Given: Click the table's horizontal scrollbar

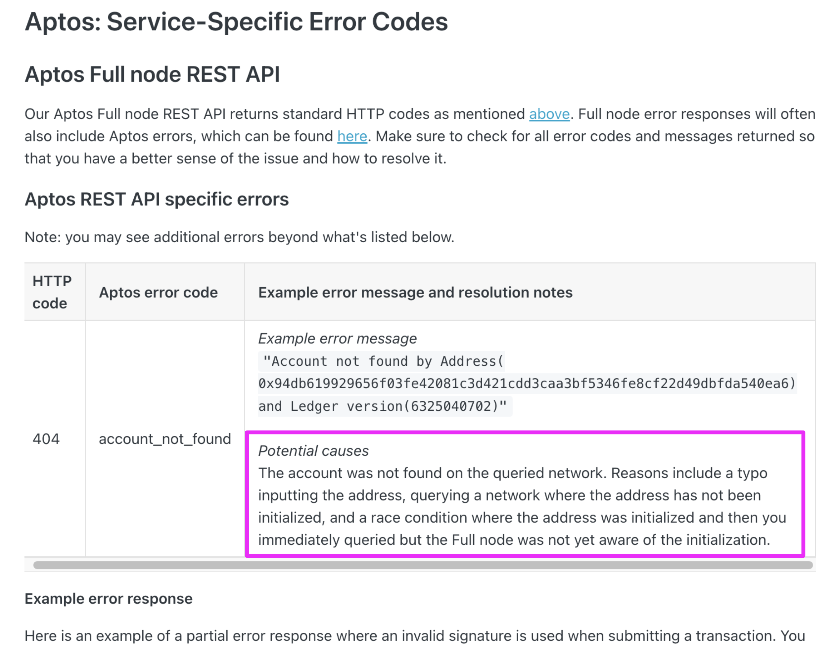Looking at the screenshot, I should pyautogui.click(x=423, y=565).
